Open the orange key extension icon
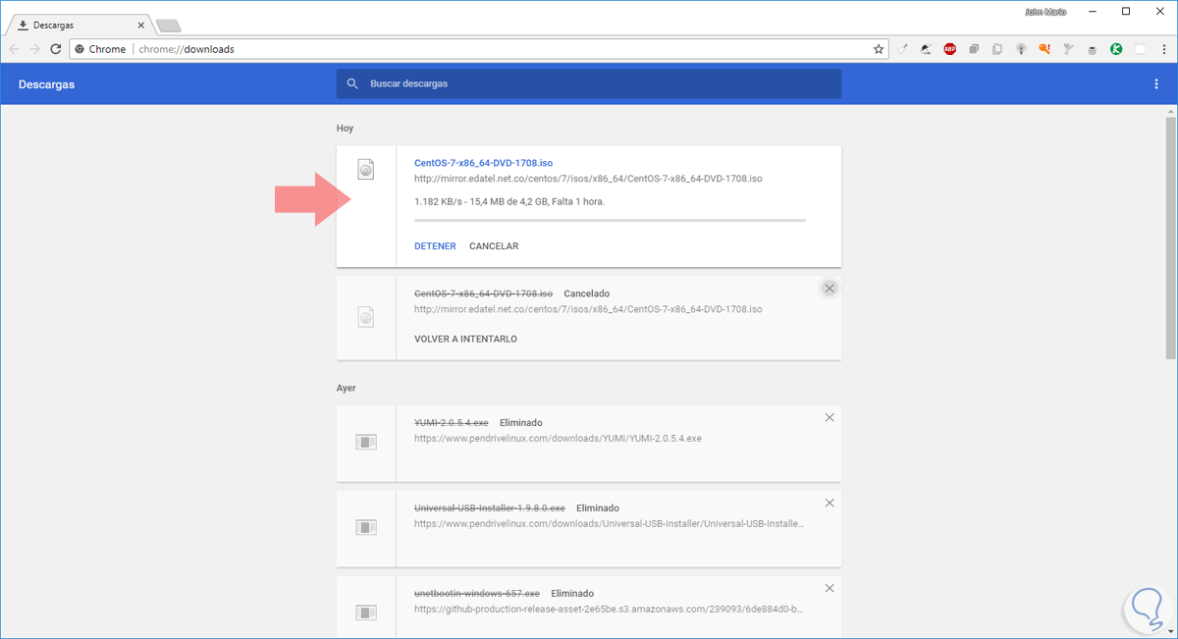Screen dimensions: 1178x639 (x=1044, y=48)
